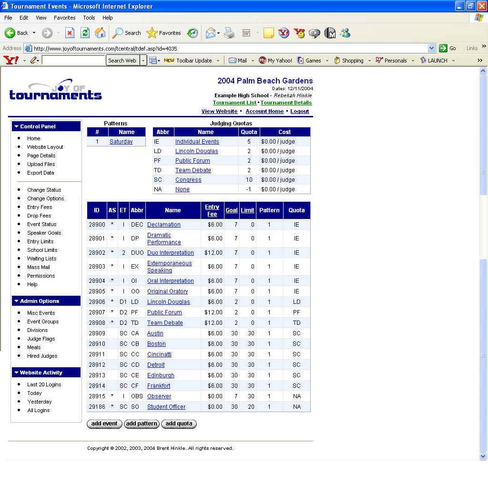
Task: Click the Yahoo search text field
Action: tap(73, 60)
